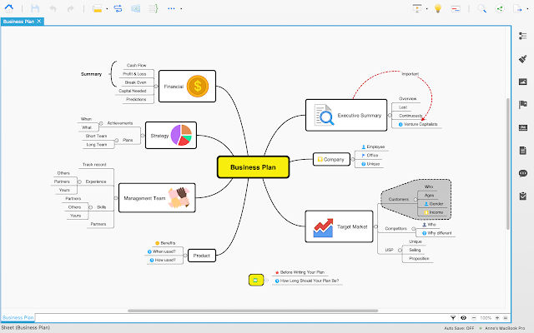Open the dropdown arrow beside the folder icon
This screenshot has height=333, width=534.
click(107, 8)
